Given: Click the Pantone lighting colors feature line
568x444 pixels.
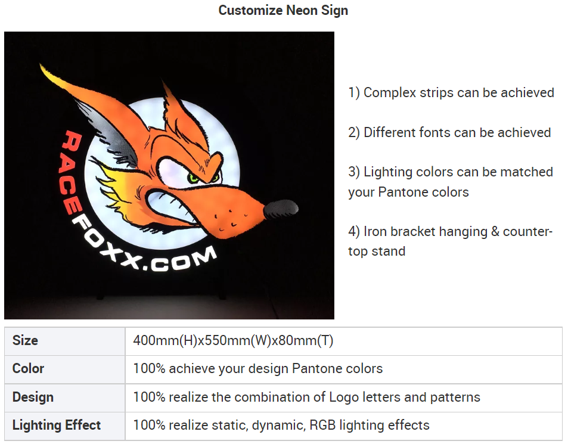Looking at the screenshot, I should (451, 182).
